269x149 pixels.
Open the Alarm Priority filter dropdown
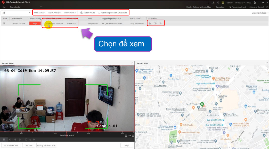click(x=54, y=13)
